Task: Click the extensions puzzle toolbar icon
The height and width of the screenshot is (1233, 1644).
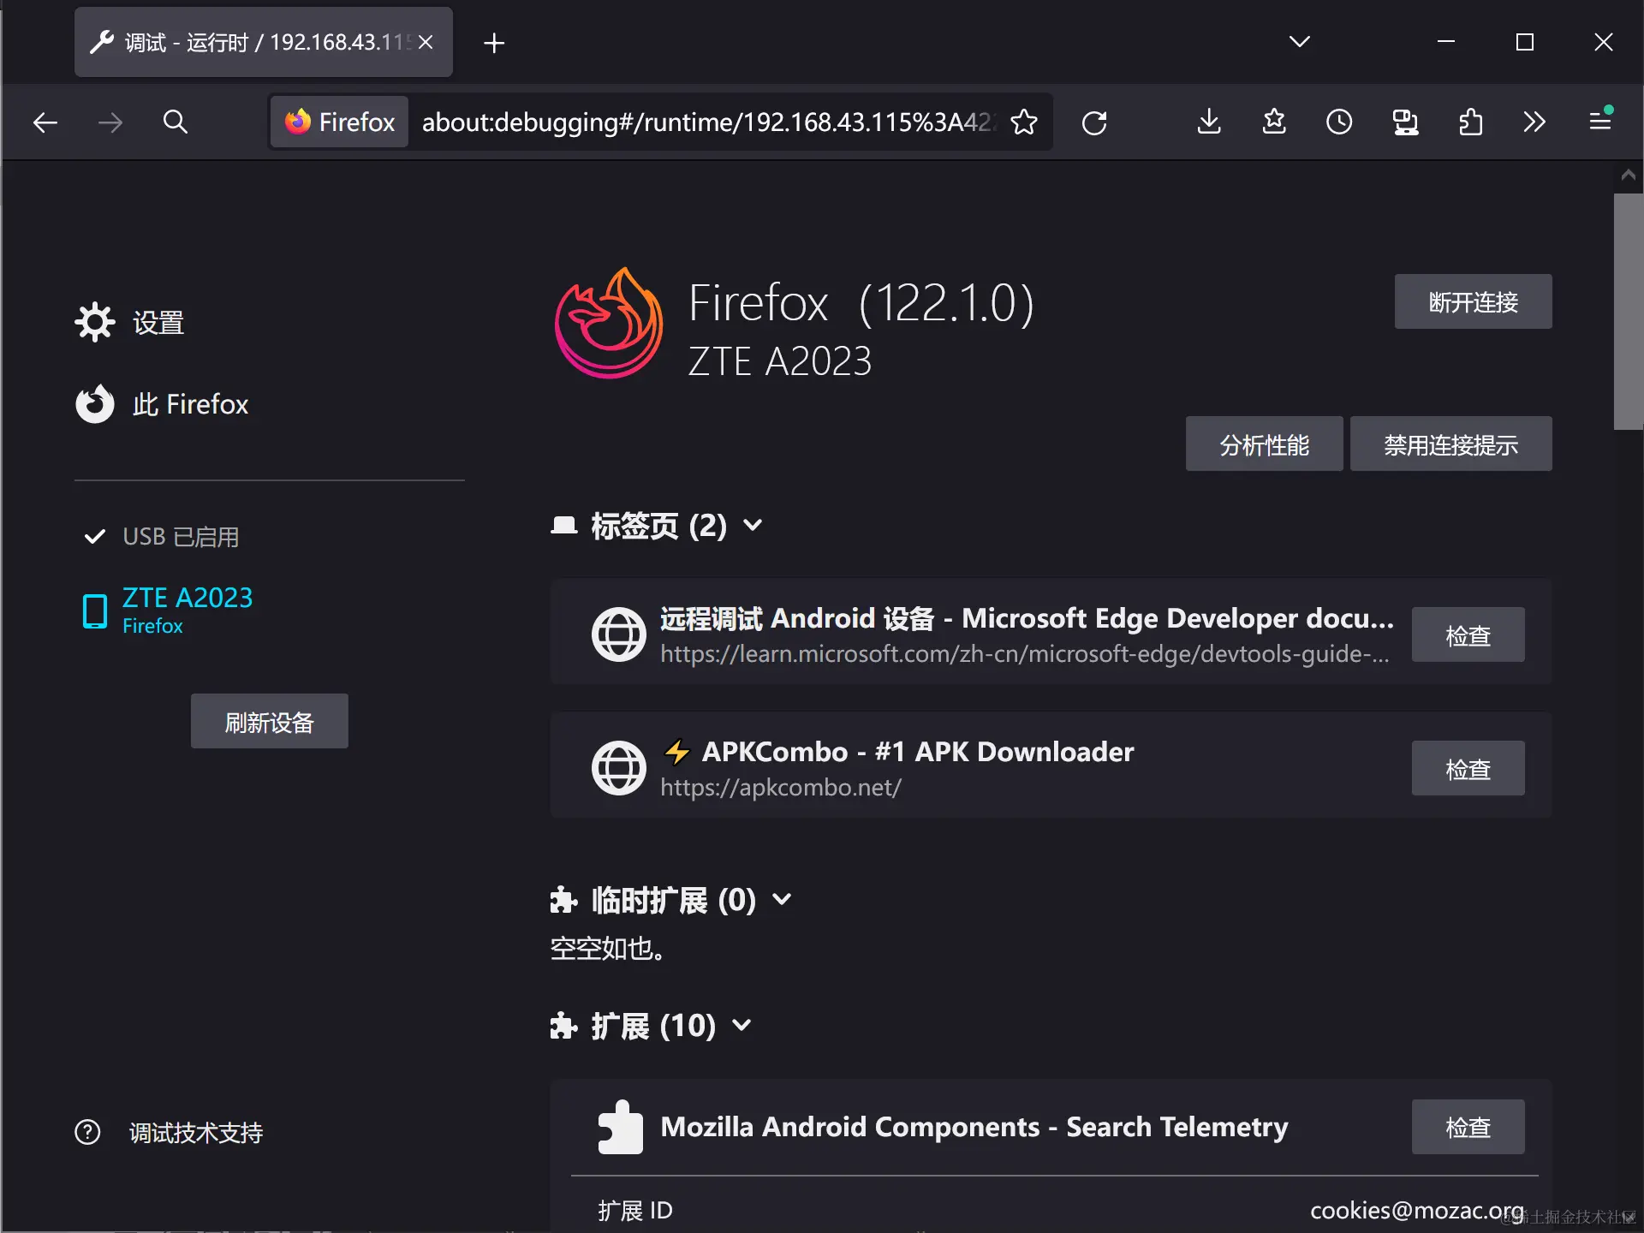Action: 1470,122
